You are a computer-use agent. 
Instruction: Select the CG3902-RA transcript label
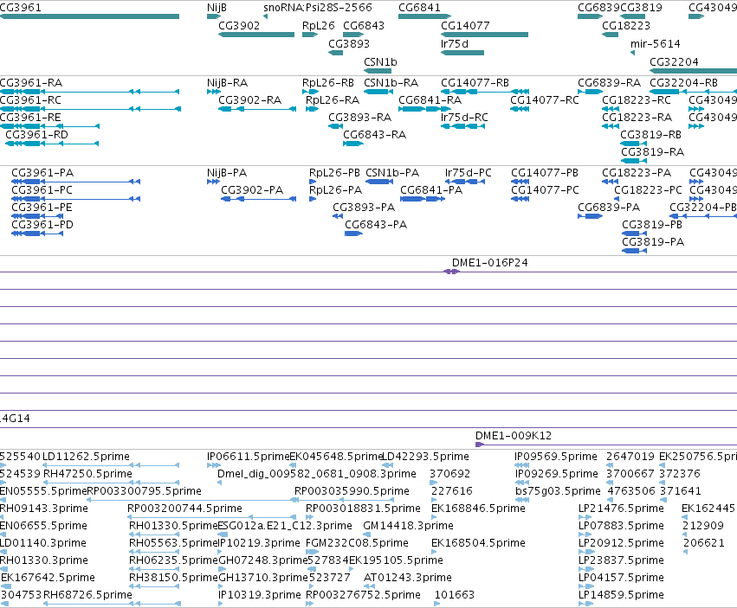[249, 100]
